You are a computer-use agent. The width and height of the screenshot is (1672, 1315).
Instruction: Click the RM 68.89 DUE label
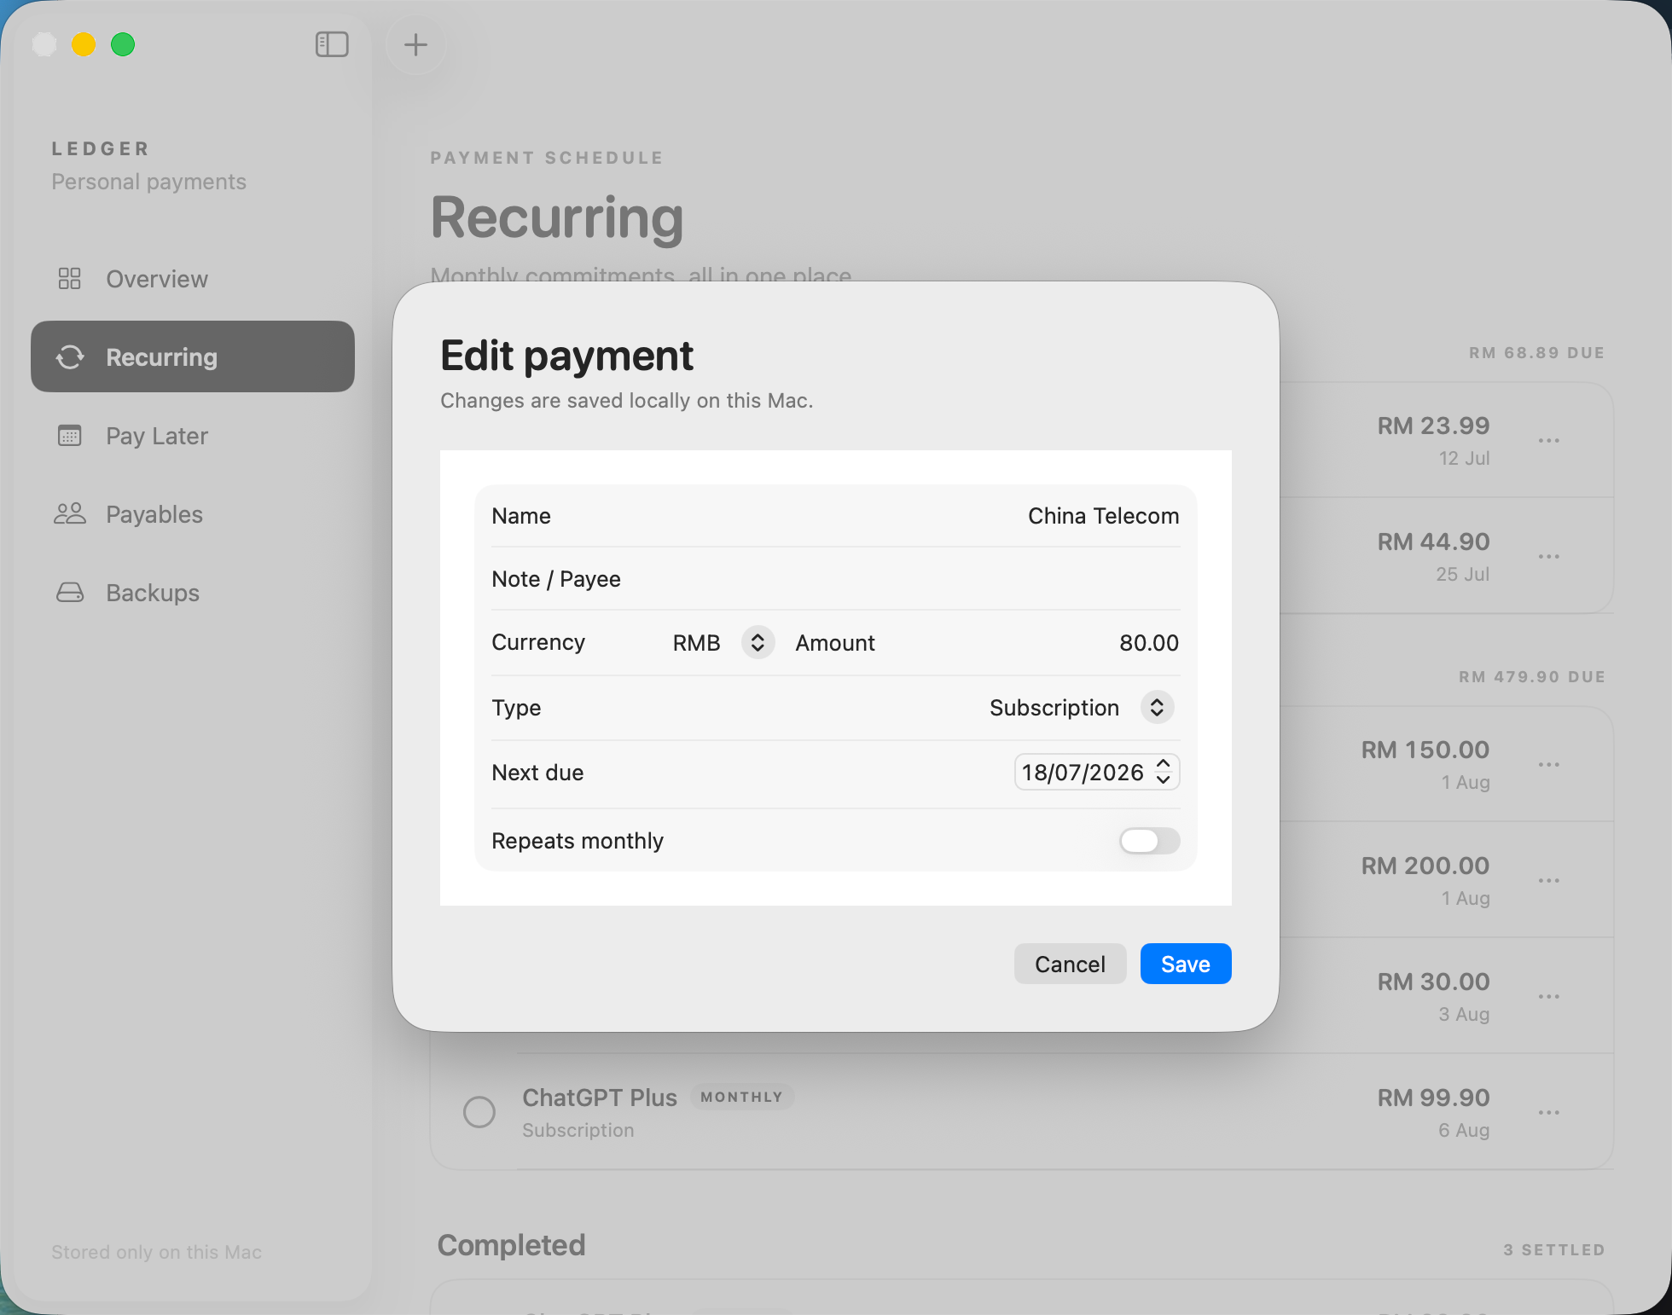(x=1536, y=352)
